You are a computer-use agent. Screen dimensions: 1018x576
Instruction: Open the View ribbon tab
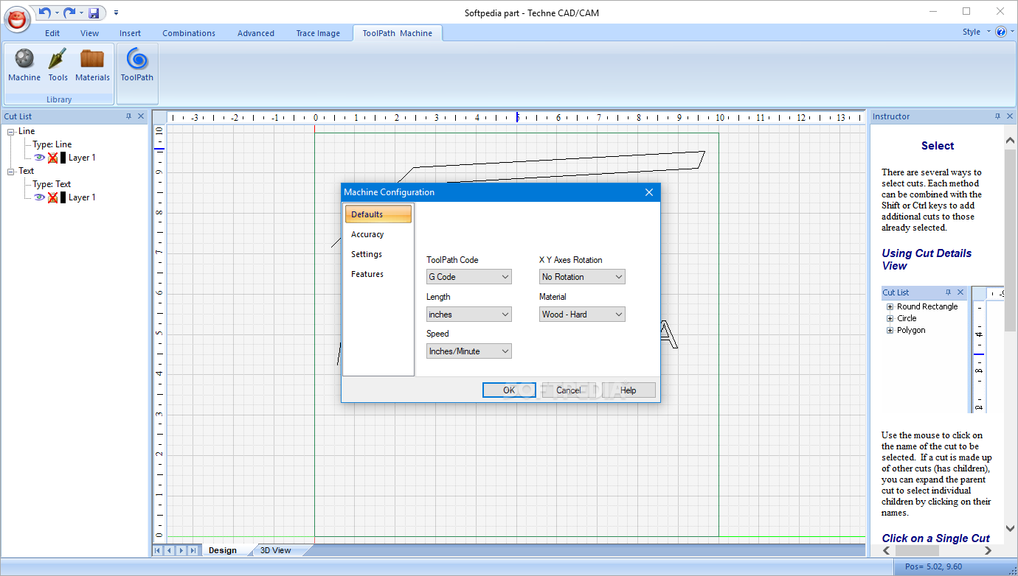click(x=89, y=33)
